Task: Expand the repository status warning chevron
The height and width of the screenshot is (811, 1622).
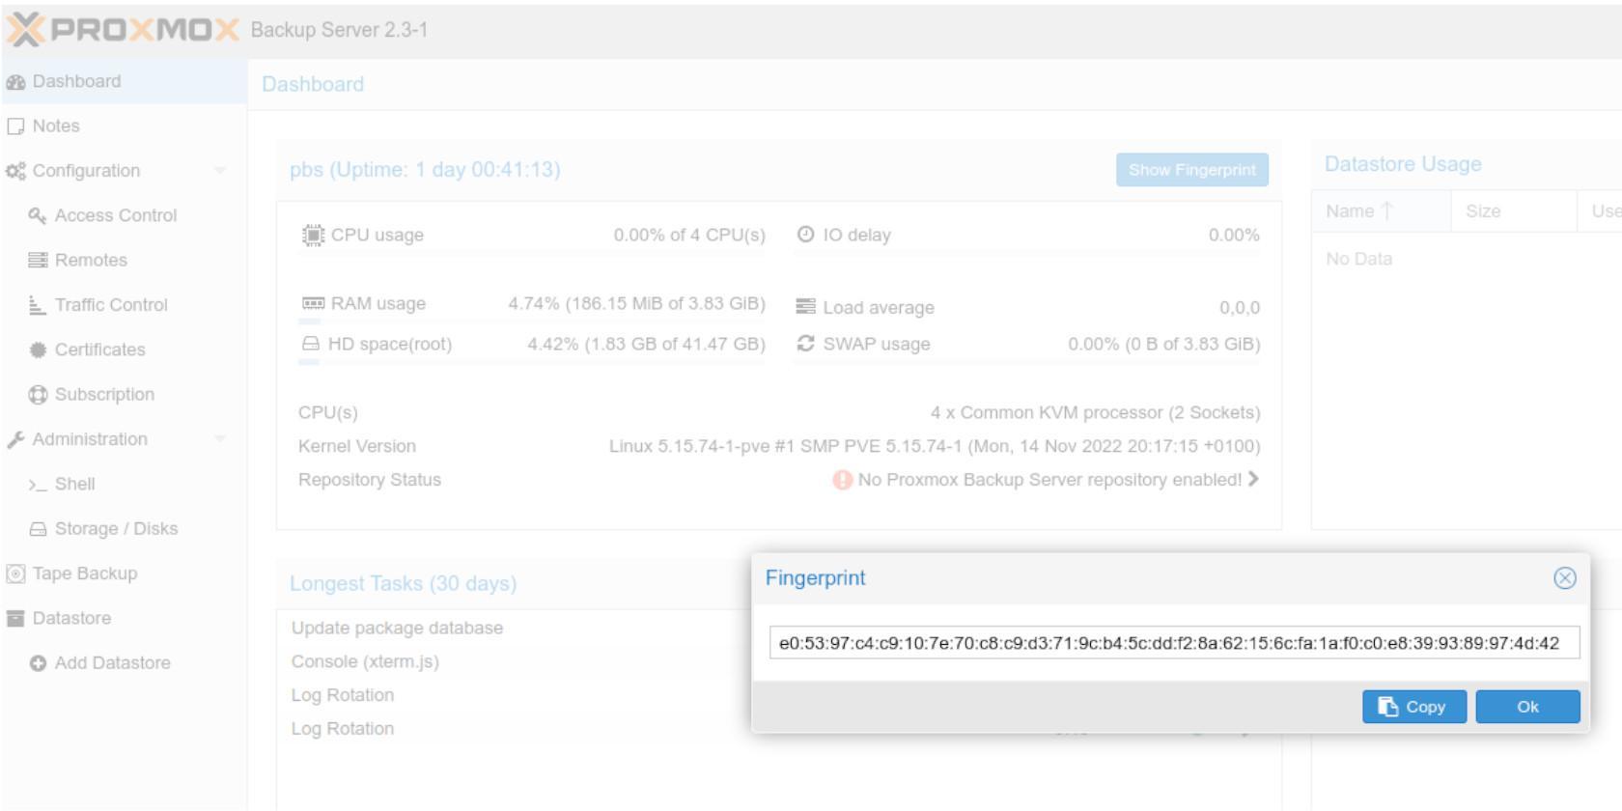Action: coord(1255,479)
